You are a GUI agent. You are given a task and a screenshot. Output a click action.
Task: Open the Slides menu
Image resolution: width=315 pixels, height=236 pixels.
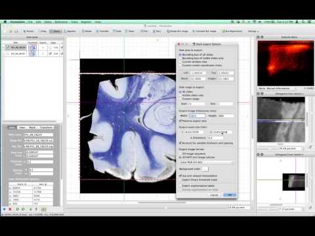click(x=48, y=22)
